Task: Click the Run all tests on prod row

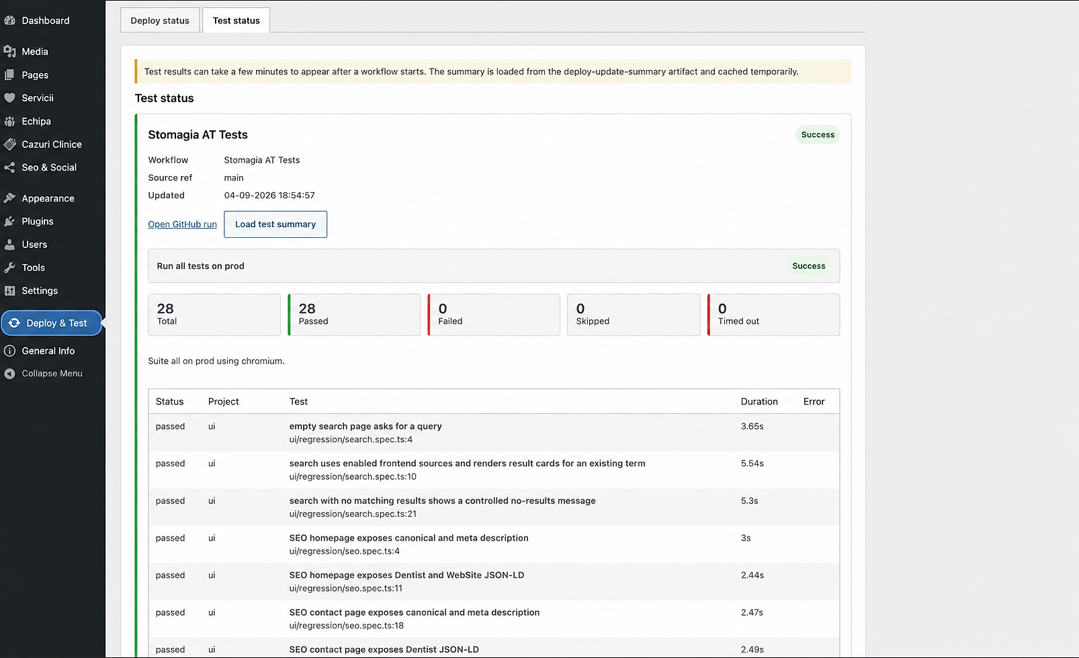Action: point(494,266)
